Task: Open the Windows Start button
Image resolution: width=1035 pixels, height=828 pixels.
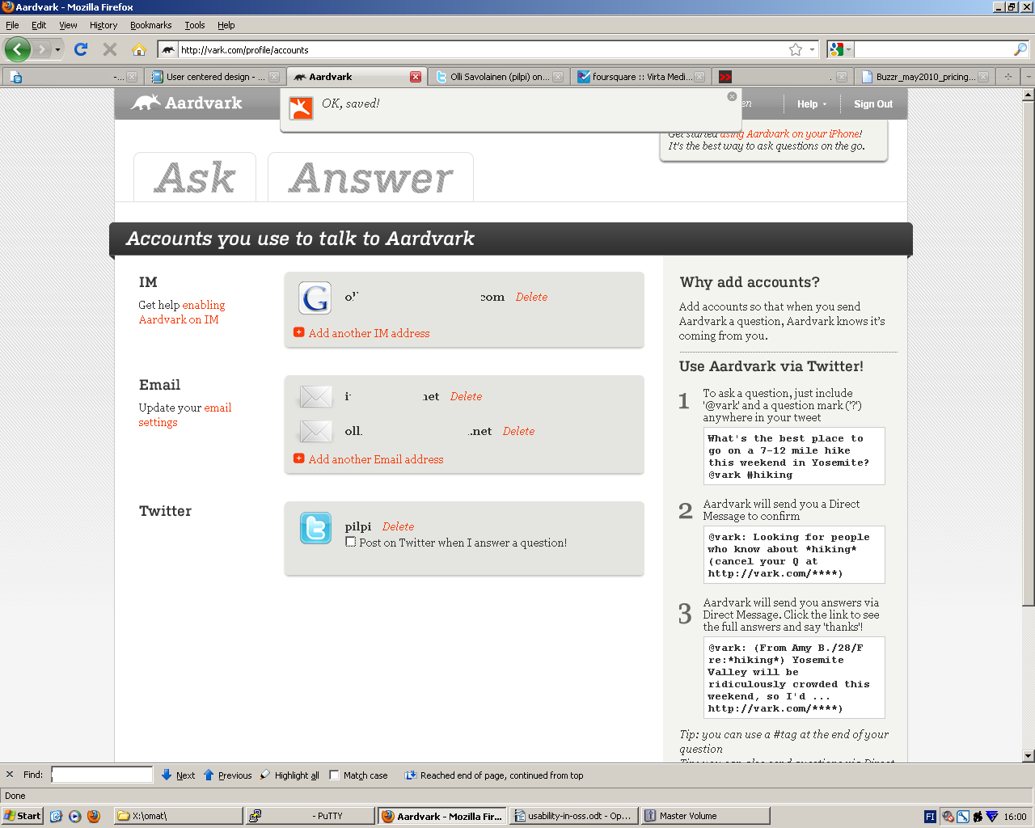Action: pos(22,816)
